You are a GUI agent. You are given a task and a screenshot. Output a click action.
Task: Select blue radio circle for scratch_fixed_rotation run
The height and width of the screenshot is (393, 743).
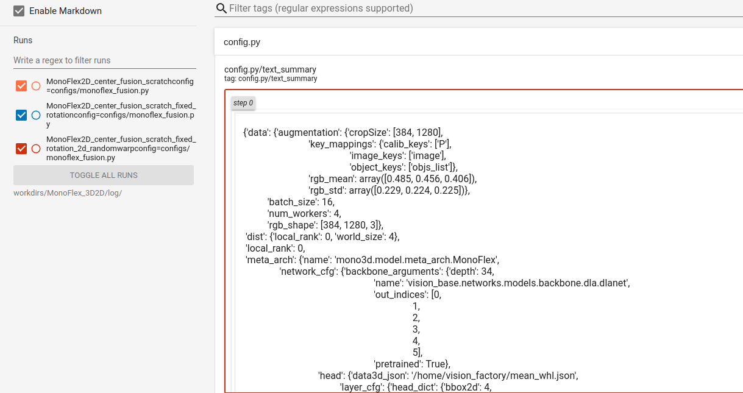[36, 115]
